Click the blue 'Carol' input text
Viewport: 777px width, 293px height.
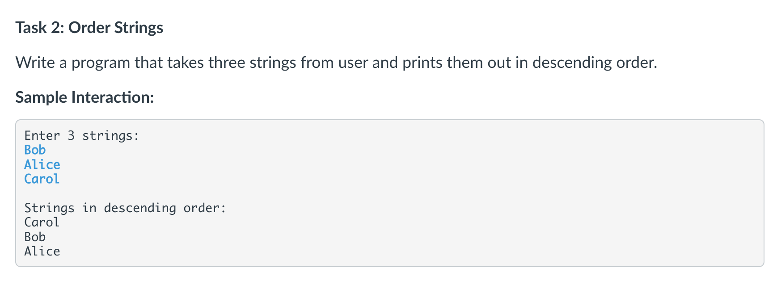click(x=42, y=179)
